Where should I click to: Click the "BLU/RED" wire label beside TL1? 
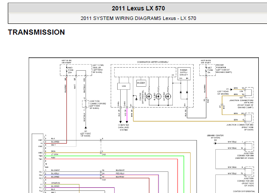tap(55, 186)
